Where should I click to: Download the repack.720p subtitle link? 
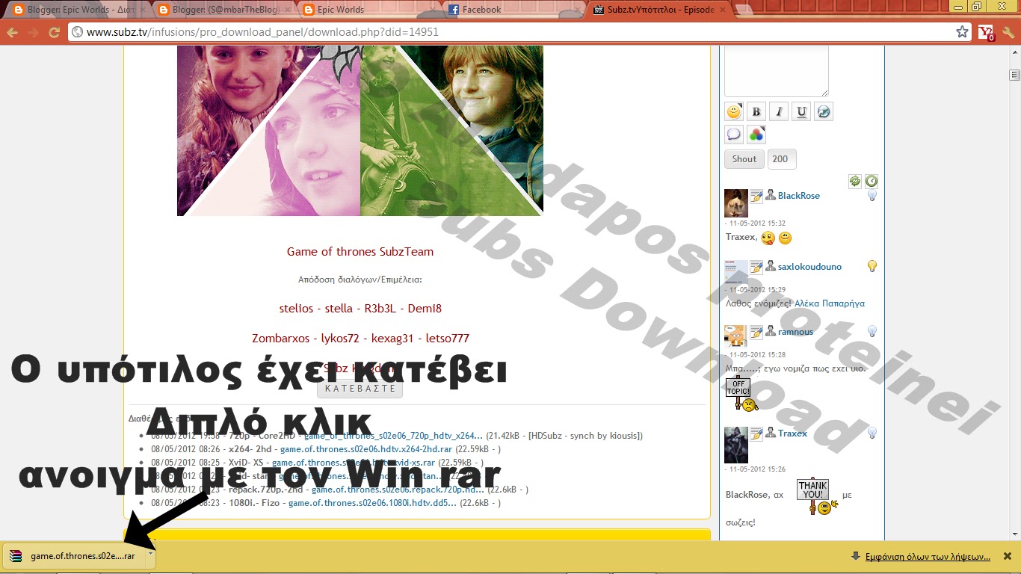398,490
